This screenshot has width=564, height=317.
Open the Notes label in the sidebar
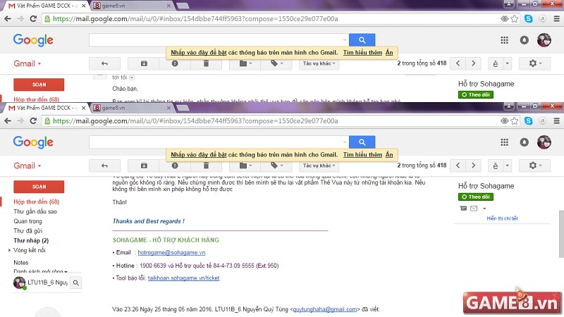click(x=21, y=263)
